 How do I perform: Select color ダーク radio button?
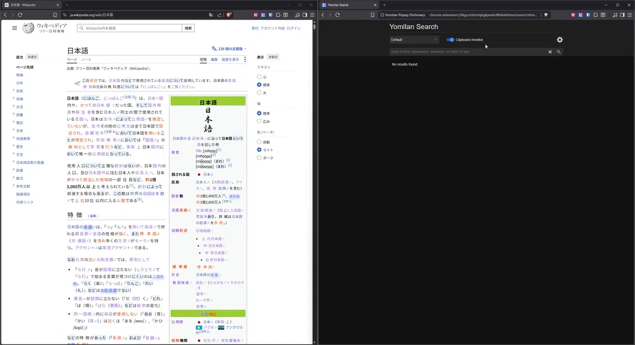pos(259,158)
